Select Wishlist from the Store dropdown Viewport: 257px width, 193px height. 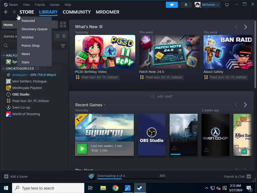[x=34, y=37]
